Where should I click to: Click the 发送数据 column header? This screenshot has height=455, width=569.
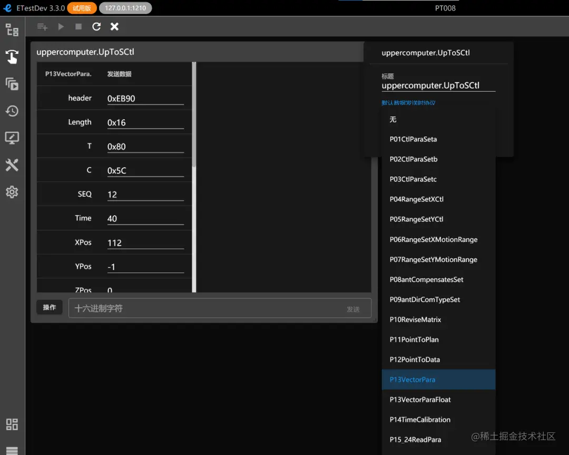pyautogui.click(x=120, y=74)
